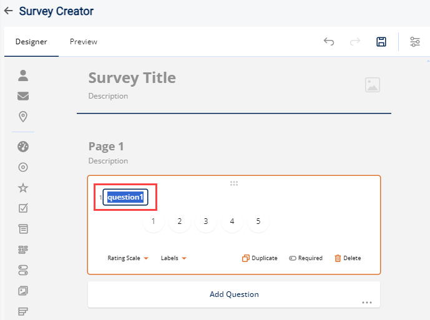Click the question1 title text field
Screen dimensions: 430x320
point(125,197)
